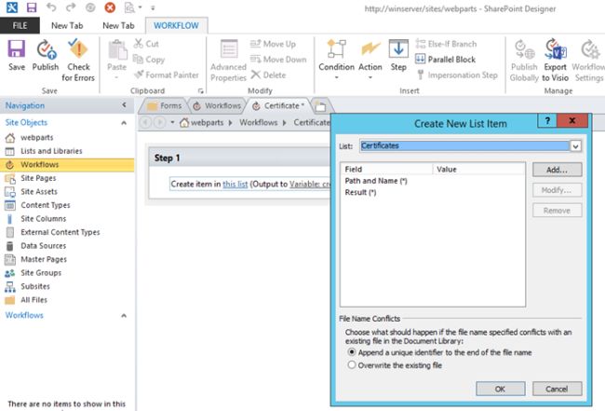Insert a new Step
This screenshot has width=605, height=411.
pyautogui.click(x=398, y=55)
